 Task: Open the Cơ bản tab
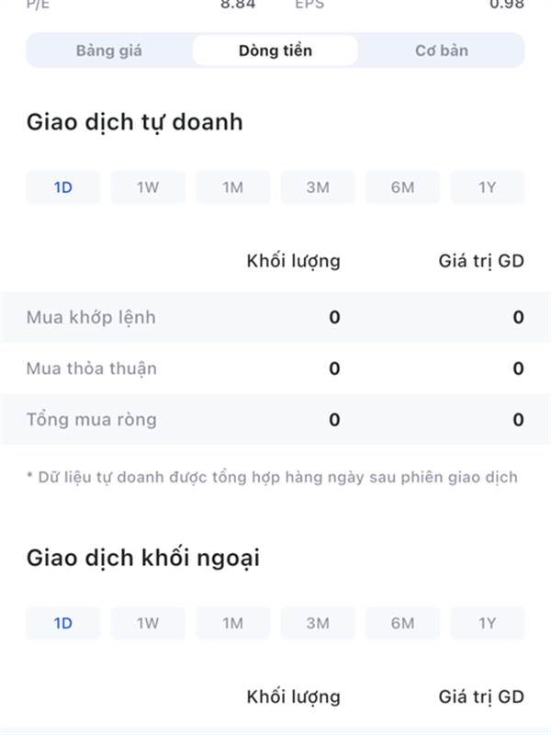(x=442, y=51)
